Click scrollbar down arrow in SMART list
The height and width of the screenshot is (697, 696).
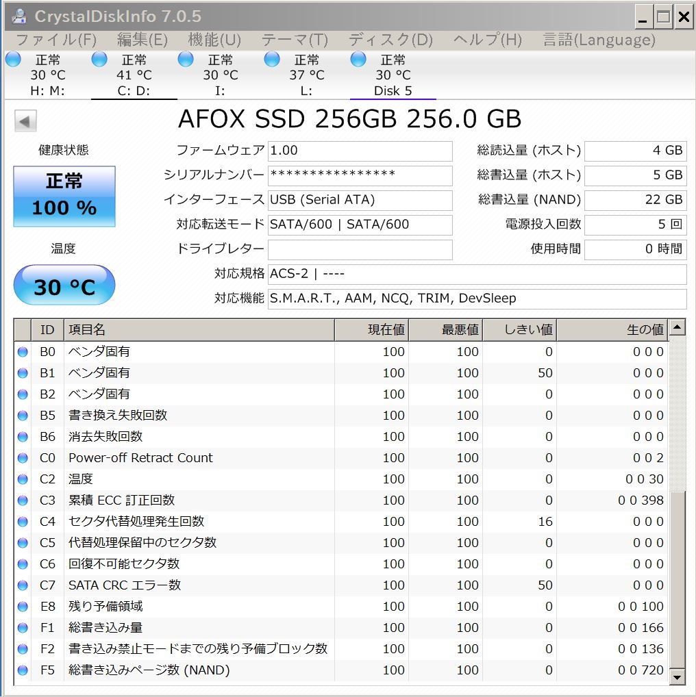click(x=678, y=677)
